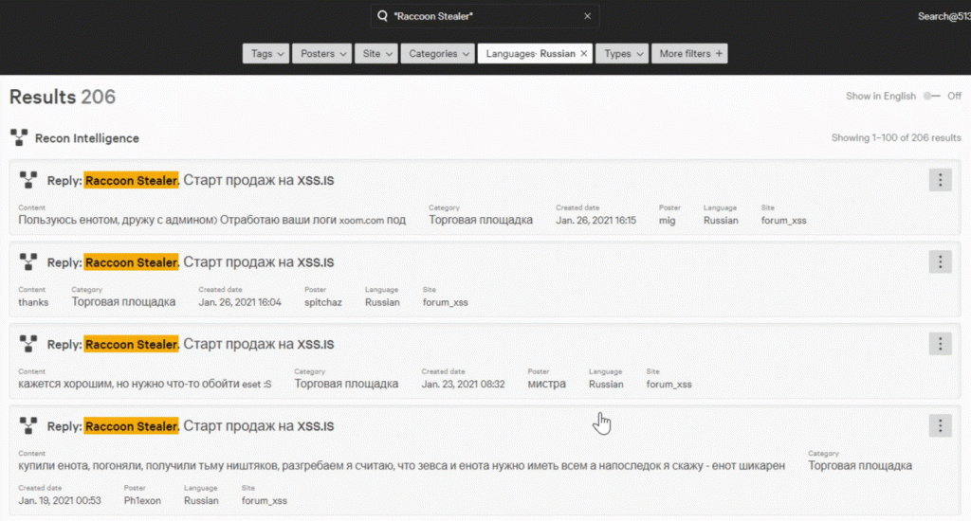Click the date Jan. 23, 2021 08:32
This screenshot has height=521, width=971.
click(463, 384)
